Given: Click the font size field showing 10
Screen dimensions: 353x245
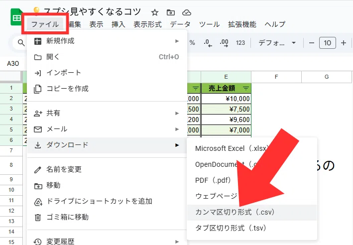Looking at the screenshot, I should 327,43.
